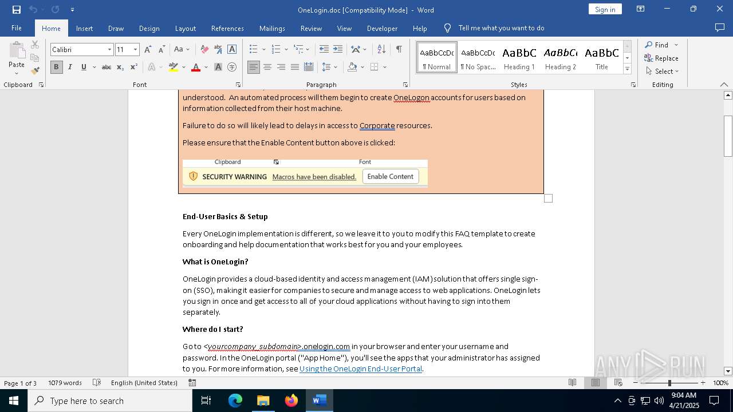
Task: Toggle Italic formatting
Action: [70, 67]
